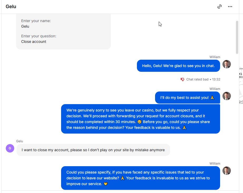Click the "I'll do my best" message

click(x=187, y=98)
